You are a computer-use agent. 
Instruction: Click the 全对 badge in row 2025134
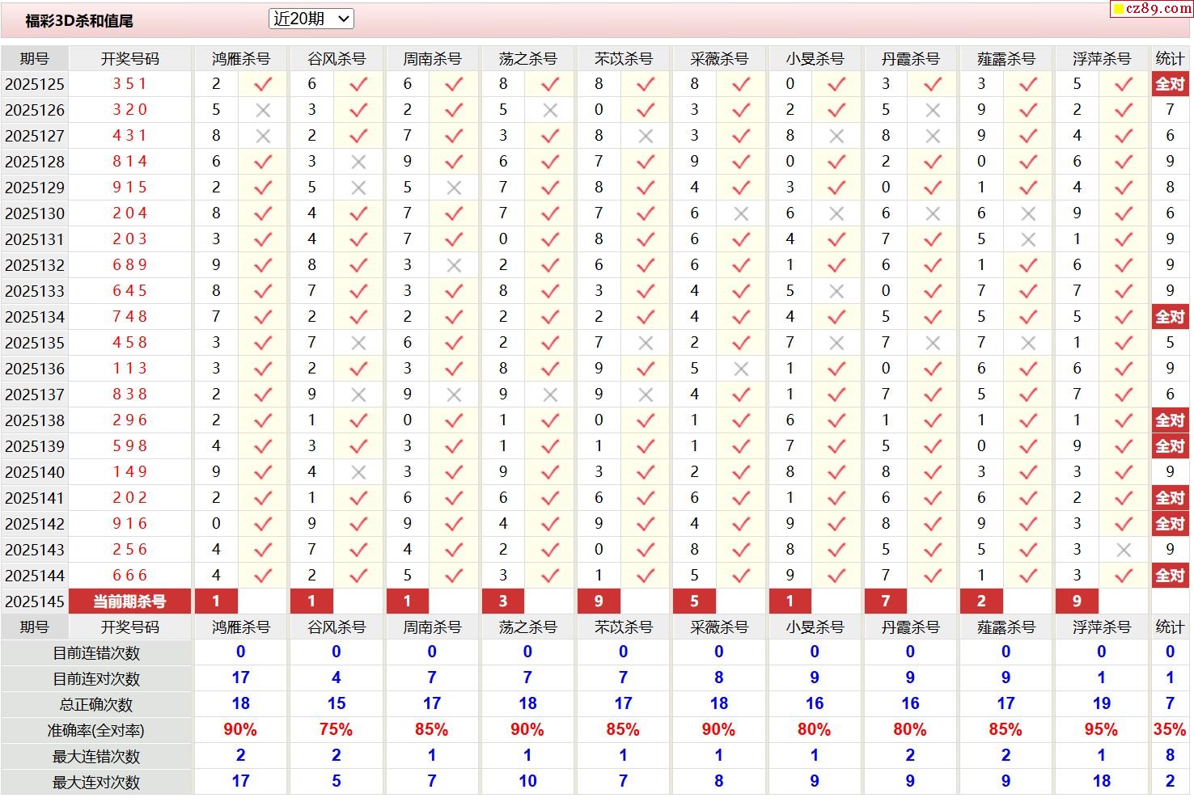click(1170, 317)
